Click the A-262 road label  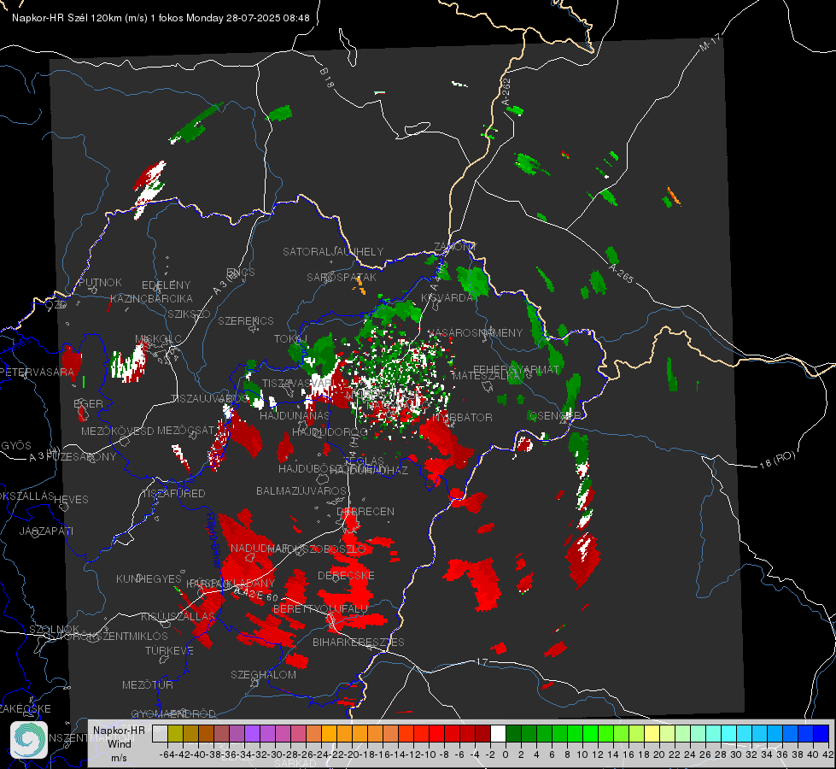(x=506, y=91)
